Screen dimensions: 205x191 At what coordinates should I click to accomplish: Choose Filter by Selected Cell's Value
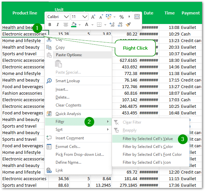point(147,139)
